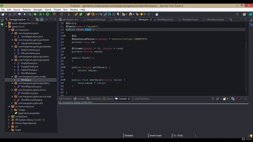Toggle Mark Occurrences pencil icon

tap(105, 14)
